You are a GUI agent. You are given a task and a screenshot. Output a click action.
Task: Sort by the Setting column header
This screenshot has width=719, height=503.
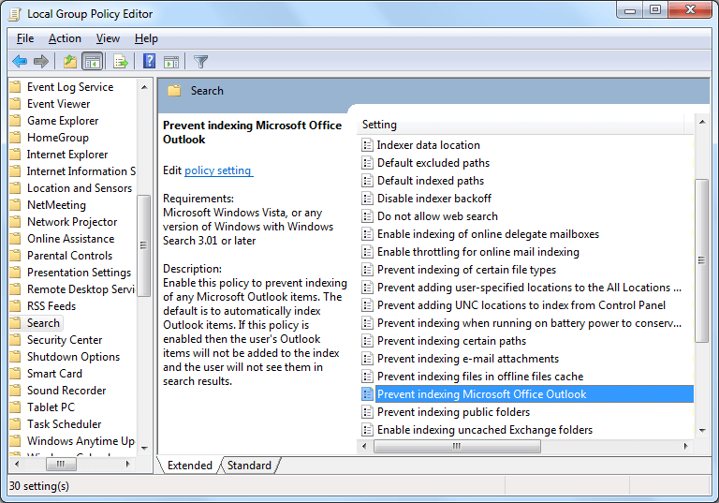click(x=521, y=125)
